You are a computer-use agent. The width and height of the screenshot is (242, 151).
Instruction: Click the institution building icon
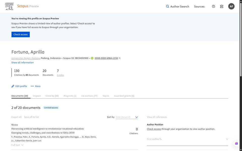pos(222,6)
